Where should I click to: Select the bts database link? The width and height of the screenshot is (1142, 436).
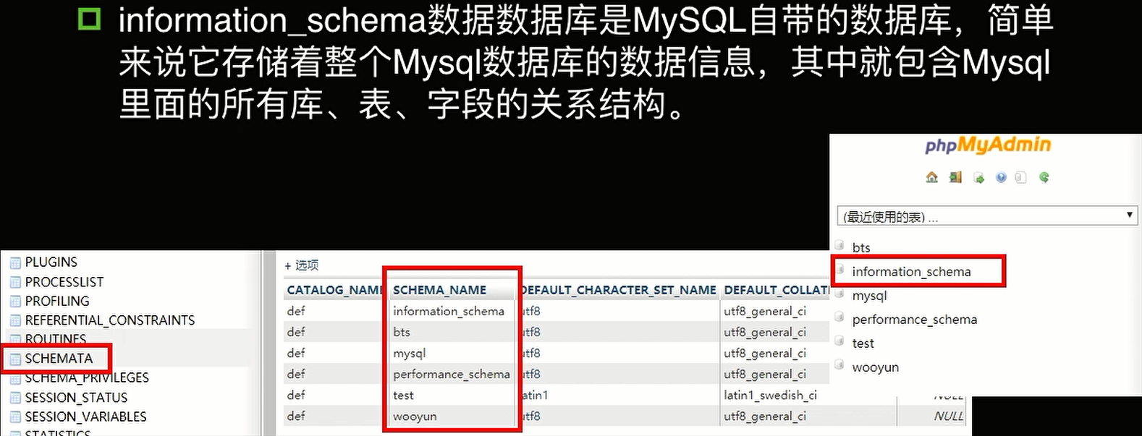(x=861, y=247)
